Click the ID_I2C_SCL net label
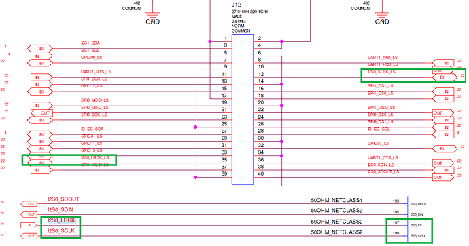 (379, 129)
